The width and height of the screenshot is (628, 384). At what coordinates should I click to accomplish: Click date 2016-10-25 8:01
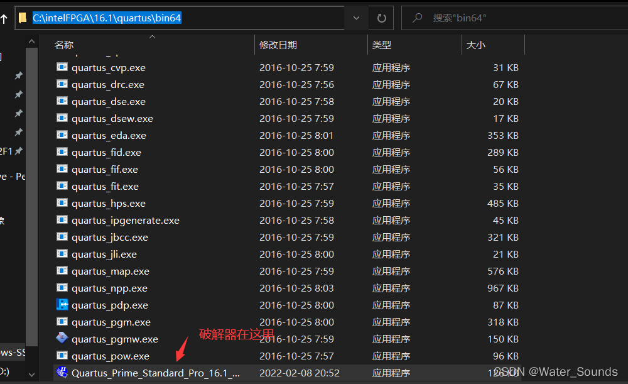[x=296, y=136]
